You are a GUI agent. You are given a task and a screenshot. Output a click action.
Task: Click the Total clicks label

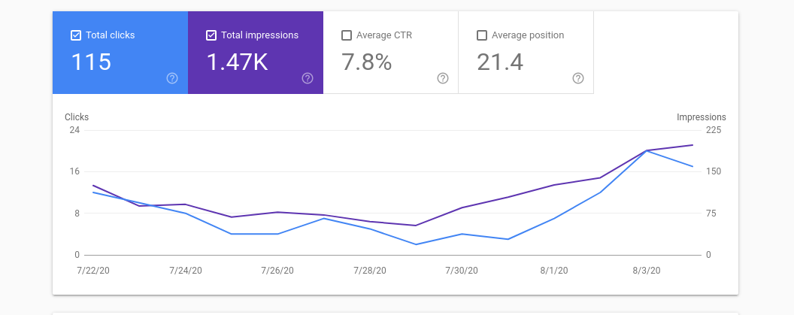coord(111,35)
